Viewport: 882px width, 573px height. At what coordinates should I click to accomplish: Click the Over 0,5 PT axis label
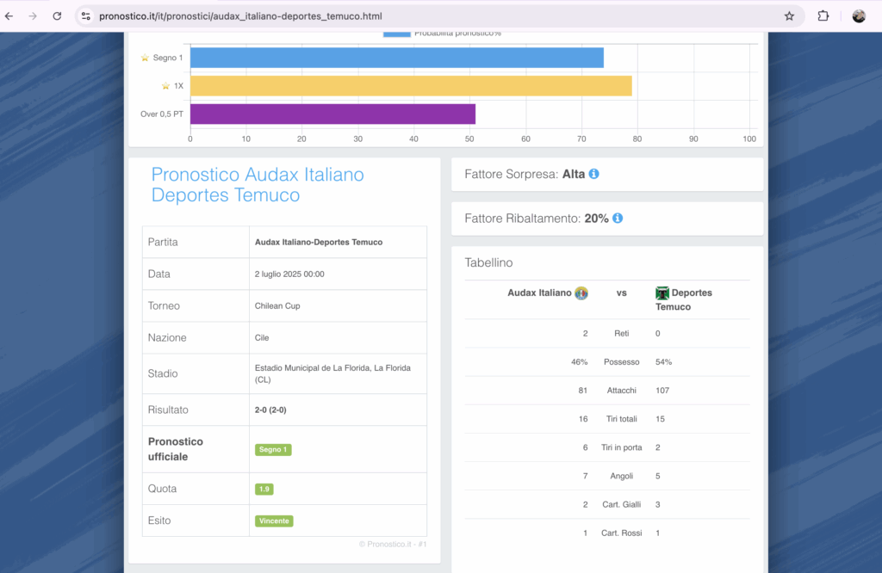(162, 114)
